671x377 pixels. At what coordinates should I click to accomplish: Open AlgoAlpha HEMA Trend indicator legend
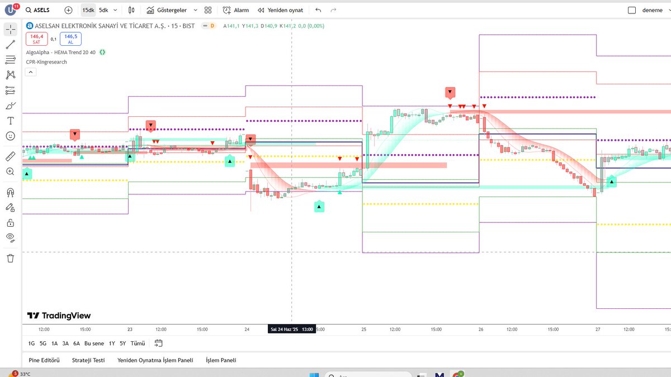coord(61,52)
